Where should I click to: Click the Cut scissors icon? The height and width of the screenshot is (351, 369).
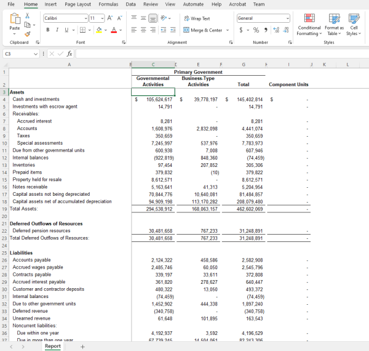[28, 16]
